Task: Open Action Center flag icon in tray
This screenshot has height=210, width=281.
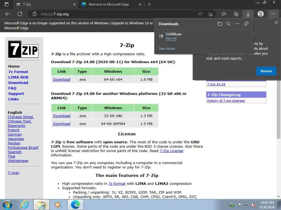Action: [240, 205]
